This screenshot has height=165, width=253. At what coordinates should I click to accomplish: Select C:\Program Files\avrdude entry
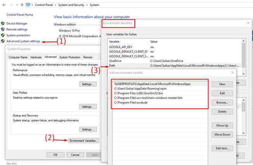[160, 103]
